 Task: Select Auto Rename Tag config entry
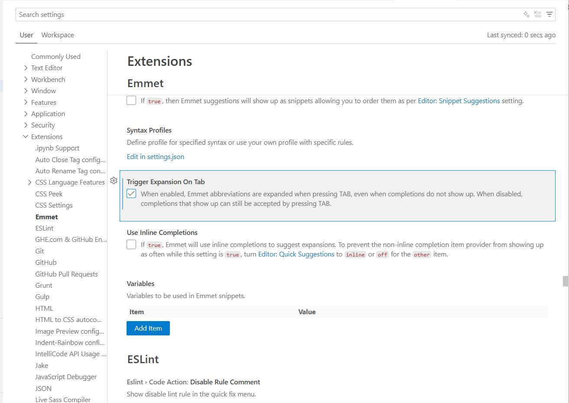70,171
